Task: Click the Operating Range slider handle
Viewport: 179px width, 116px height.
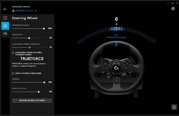Action: point(44,29)
